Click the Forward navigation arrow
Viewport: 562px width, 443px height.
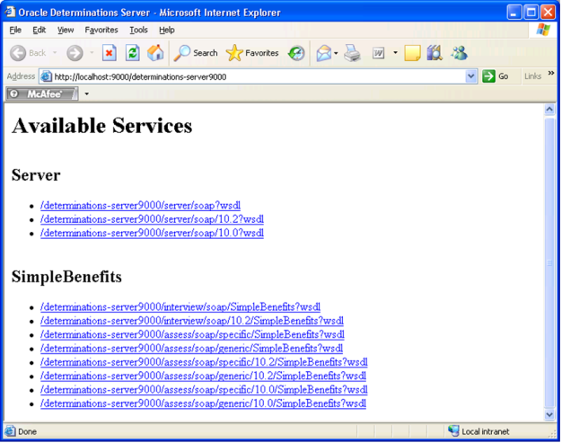tap(75, 53)
